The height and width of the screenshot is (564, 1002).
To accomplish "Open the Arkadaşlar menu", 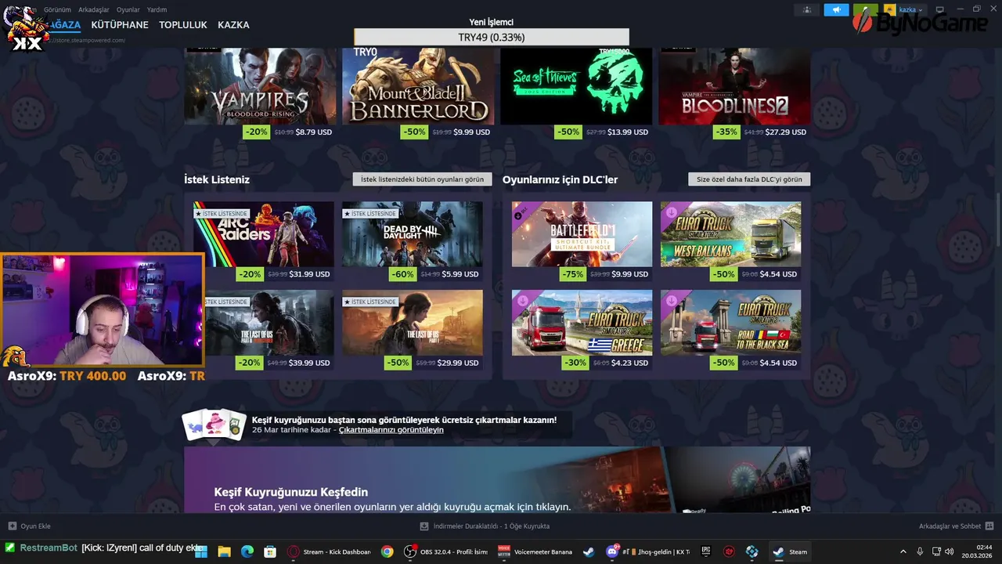I will pyautogui.click(x=94, y=9).
